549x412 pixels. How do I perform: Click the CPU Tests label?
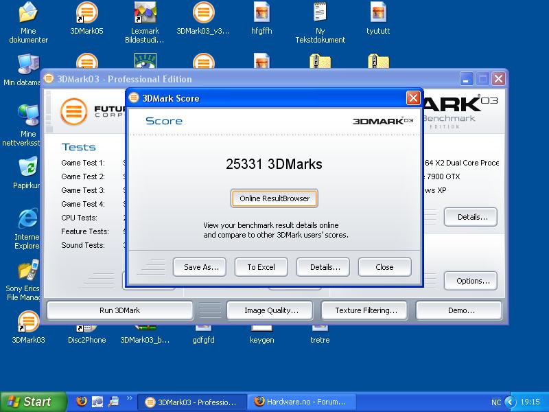tap(79, 218)
